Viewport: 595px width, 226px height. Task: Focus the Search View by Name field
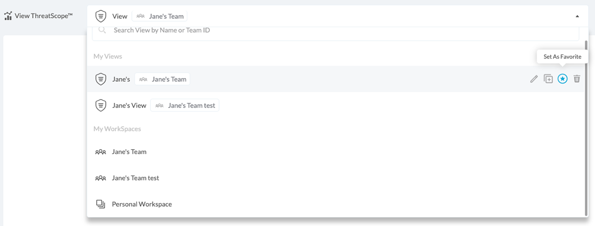coord(337,30)
